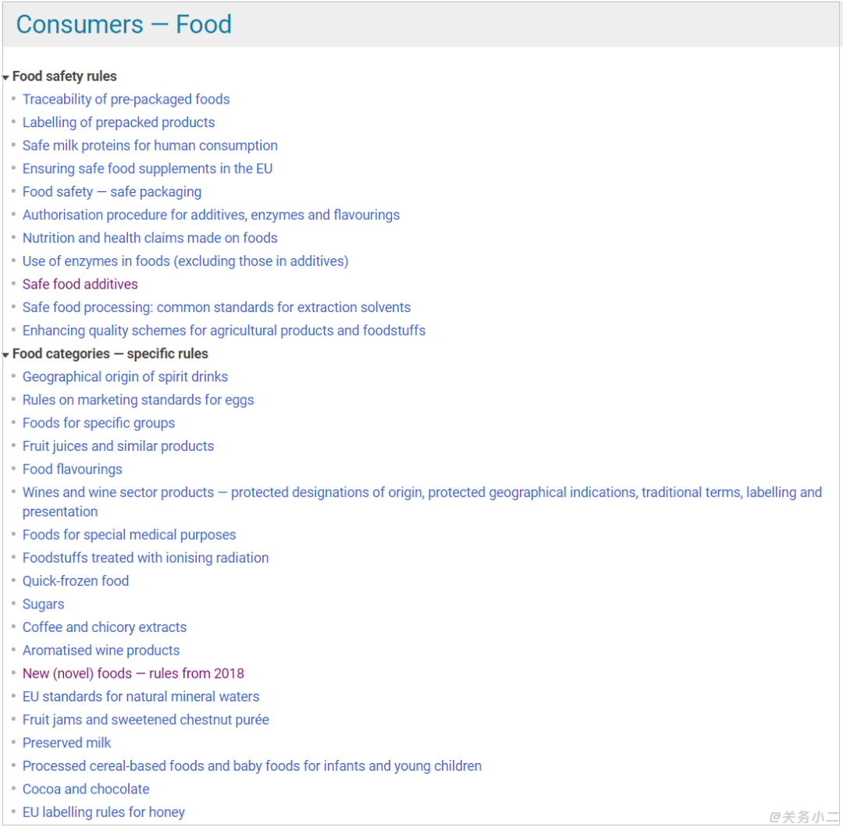Open Fruit juices and similar products
Viewport: 843px width, 827px height.
point(118,446)
